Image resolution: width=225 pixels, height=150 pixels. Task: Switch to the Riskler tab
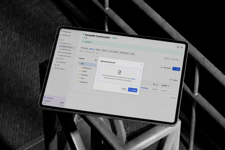[98, 50]
